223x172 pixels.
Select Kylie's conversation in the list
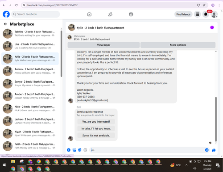(30, 59)
